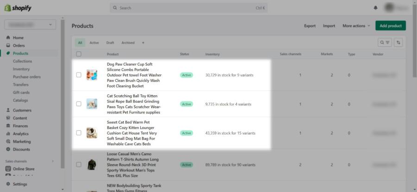Click the sidebar vertical scrollbar
417x192 pixels.
pos(63,93)
